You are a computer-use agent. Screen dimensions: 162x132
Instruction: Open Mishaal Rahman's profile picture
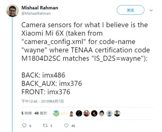tap(12, 11)
